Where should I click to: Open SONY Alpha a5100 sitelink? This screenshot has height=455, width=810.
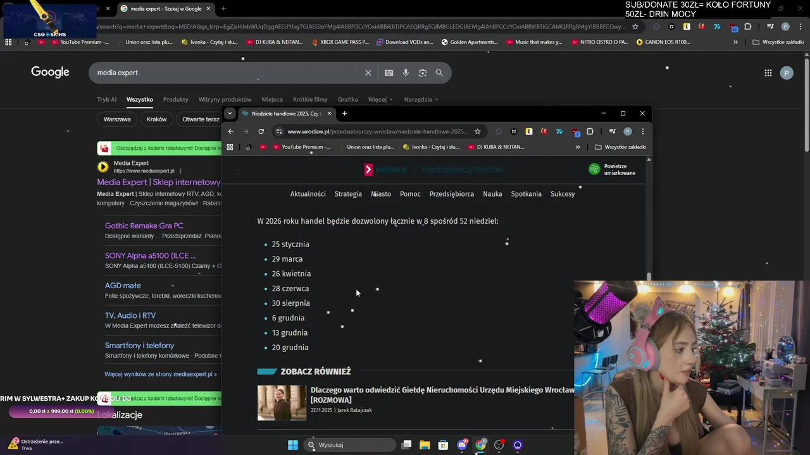click(x=150, y=256)
